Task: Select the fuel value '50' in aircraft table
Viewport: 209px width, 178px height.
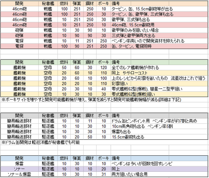Action: (x=64, y=67)
